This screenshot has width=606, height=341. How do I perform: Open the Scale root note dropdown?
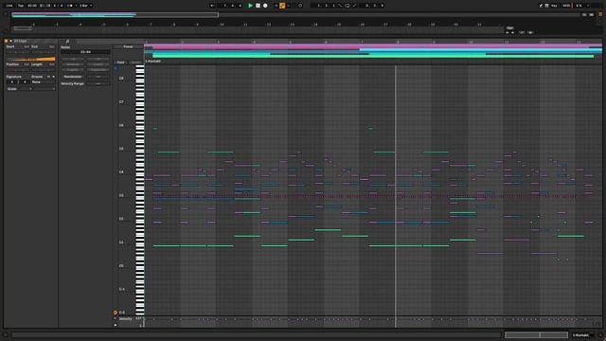(27, 88)
